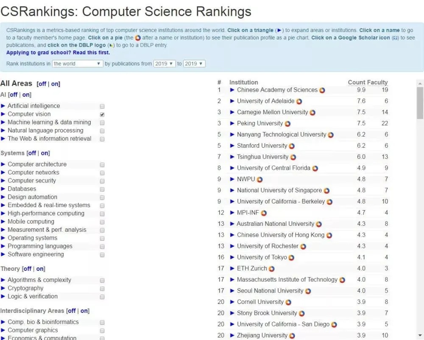Turn Systems areas on
The width and height of the screenshot is (424, 340).
click(45, 153)
